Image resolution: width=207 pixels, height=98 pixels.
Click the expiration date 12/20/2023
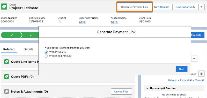36,22
